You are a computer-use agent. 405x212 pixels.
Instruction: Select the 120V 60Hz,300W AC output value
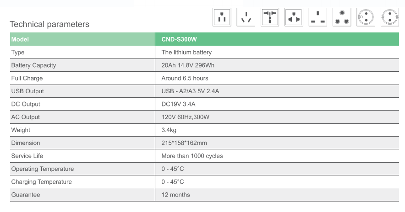(186, 117)
